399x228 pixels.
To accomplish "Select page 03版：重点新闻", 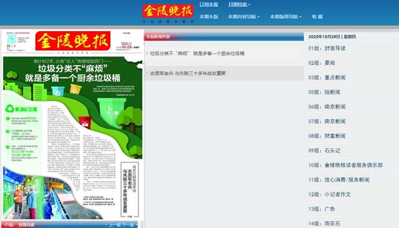I will tap(327, 78).
